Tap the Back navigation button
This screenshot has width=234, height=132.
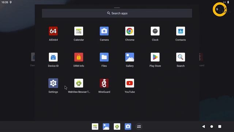pyautogui.click(x=203, y=126)
